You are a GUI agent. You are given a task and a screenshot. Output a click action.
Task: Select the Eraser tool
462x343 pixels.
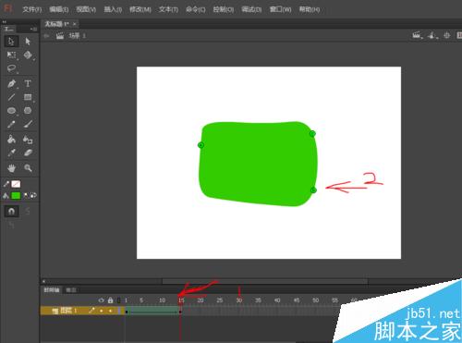pos(28,153)
